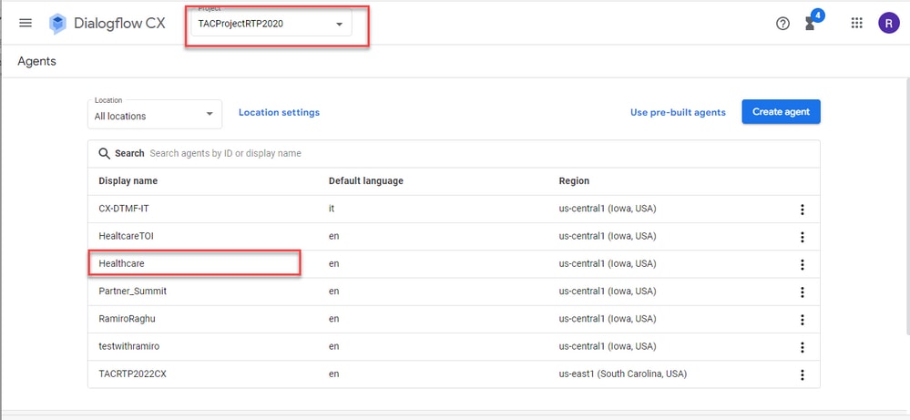Expand the All locations dropdown

[154, 114]
